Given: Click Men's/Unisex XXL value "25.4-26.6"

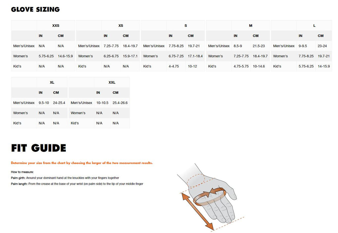Looking at the screenshot, I should 120,103.
